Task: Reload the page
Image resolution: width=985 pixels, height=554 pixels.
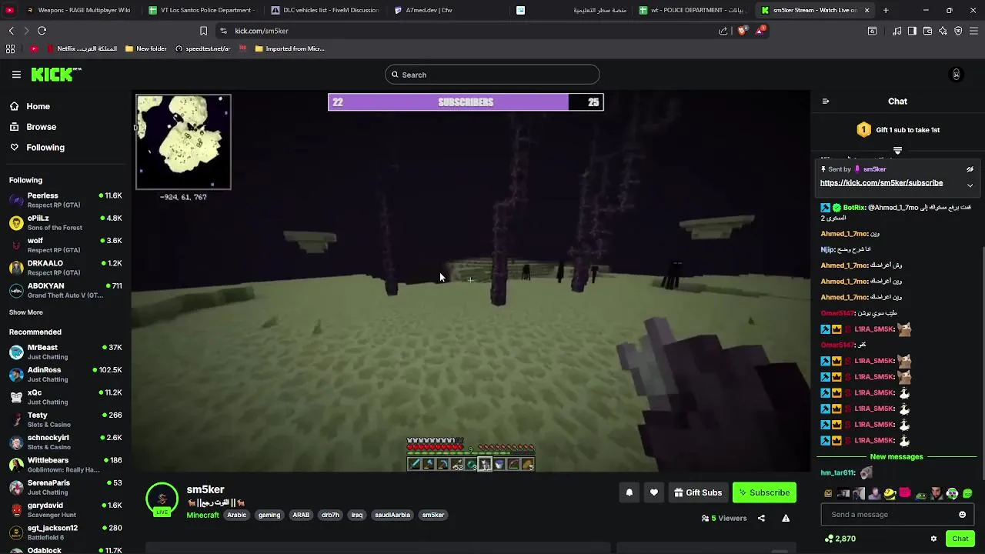Action: (42, 31)
